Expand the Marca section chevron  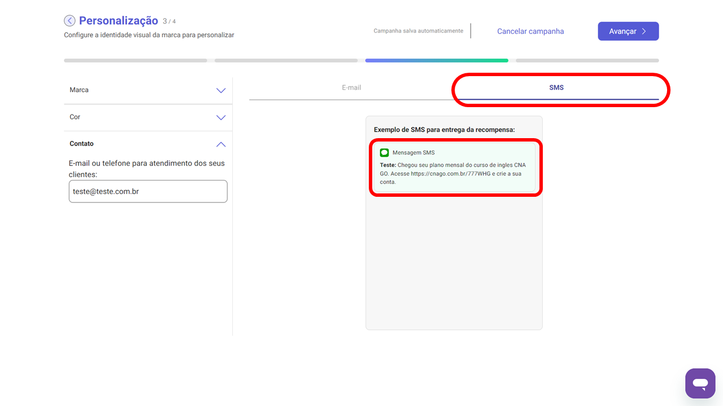(x=221, y=90)
